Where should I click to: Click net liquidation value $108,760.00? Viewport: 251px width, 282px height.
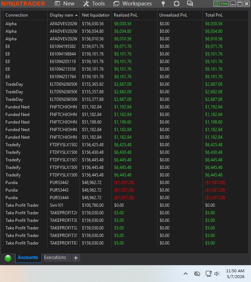point(93,205)
